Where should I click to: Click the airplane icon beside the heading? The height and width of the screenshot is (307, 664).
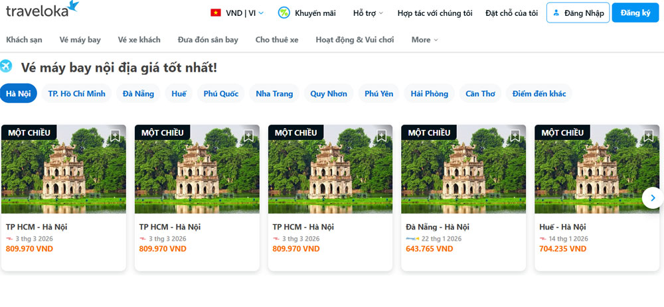point(6,66)
